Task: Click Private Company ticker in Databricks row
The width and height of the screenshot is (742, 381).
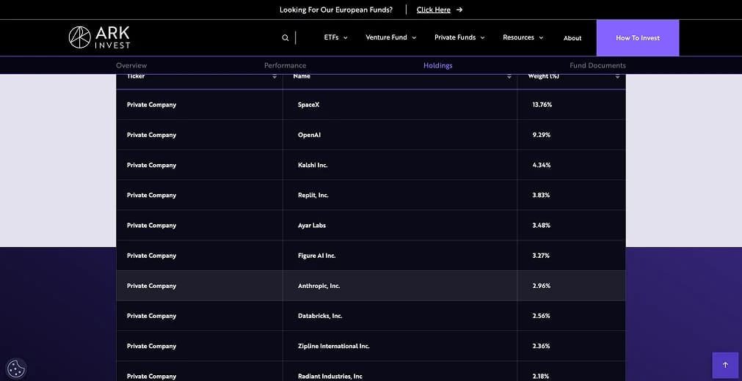Action: click(151, 316)
